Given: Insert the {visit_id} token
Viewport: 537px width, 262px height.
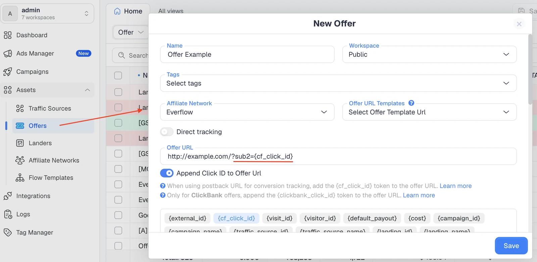Looking at the screenshot, I should [x=279, y=218].
